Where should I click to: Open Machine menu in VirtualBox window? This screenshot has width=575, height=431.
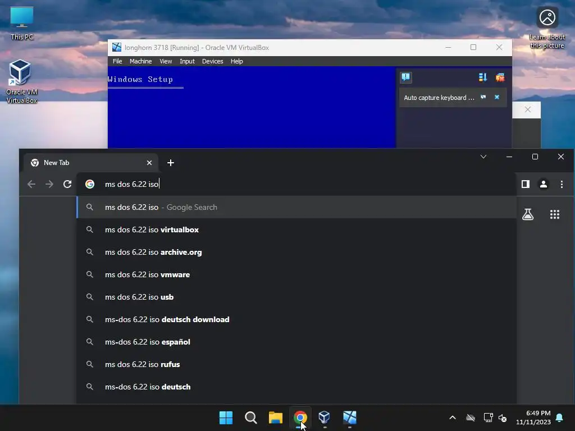tap(140, 61)
